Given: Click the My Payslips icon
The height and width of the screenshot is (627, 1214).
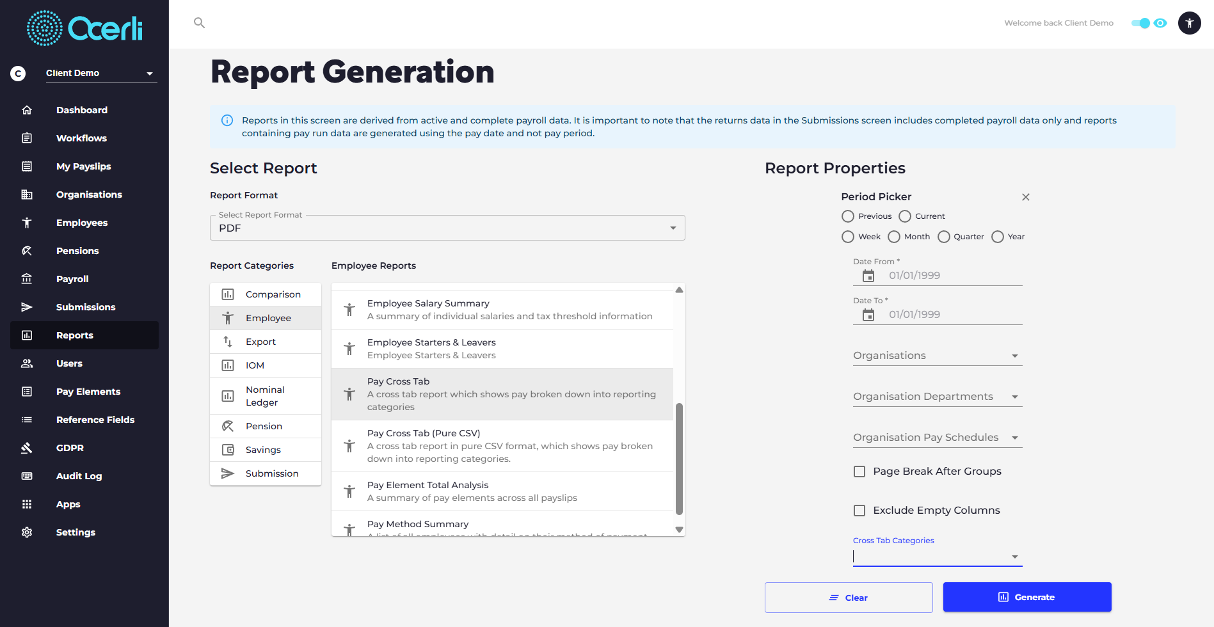Looking at the screenshot, I should 27,166.
